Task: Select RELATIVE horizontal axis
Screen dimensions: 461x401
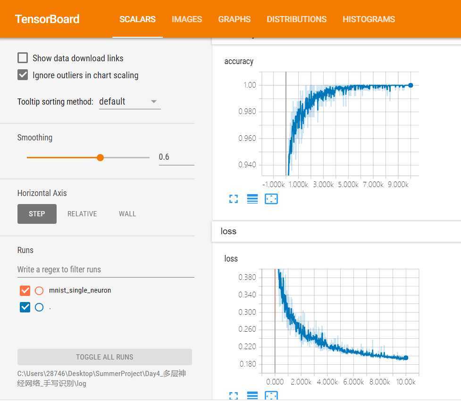Action: tap(82, 214)
